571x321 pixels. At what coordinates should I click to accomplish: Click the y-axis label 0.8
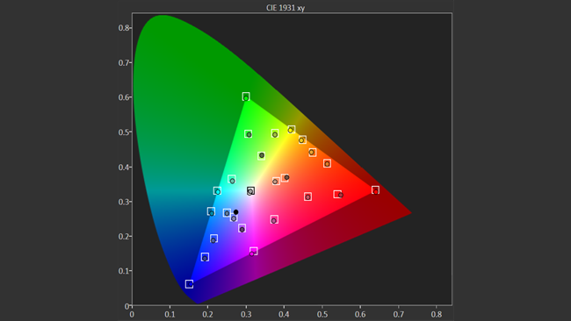point(124,28)
